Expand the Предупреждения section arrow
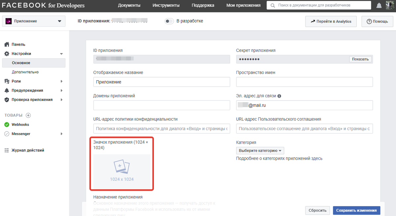Screen dimensions: 396x216 pyautogui.click(x=61, y=90)
